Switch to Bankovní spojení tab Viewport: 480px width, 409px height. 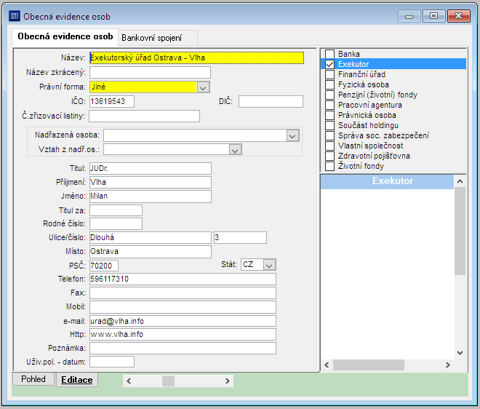pyautogui.click(x=158, y=38)
